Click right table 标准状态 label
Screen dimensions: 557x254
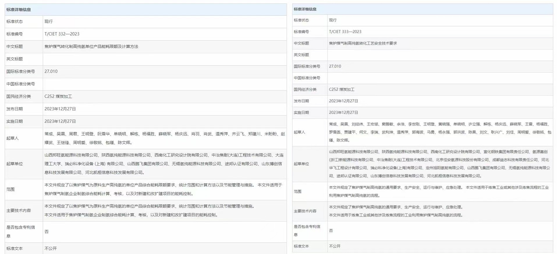301,20
